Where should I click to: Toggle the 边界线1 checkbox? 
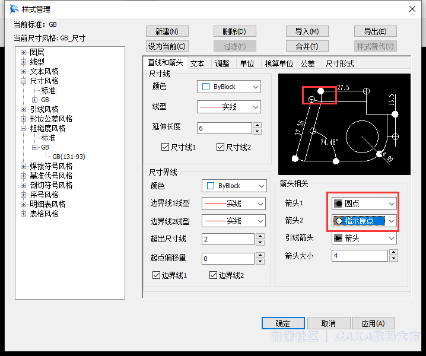[156, 275]
